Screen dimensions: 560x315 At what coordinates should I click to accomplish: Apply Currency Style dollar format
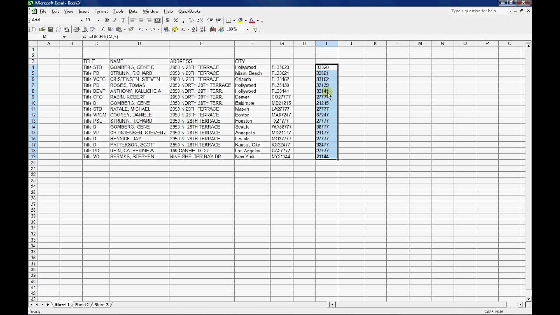(168, 20)
